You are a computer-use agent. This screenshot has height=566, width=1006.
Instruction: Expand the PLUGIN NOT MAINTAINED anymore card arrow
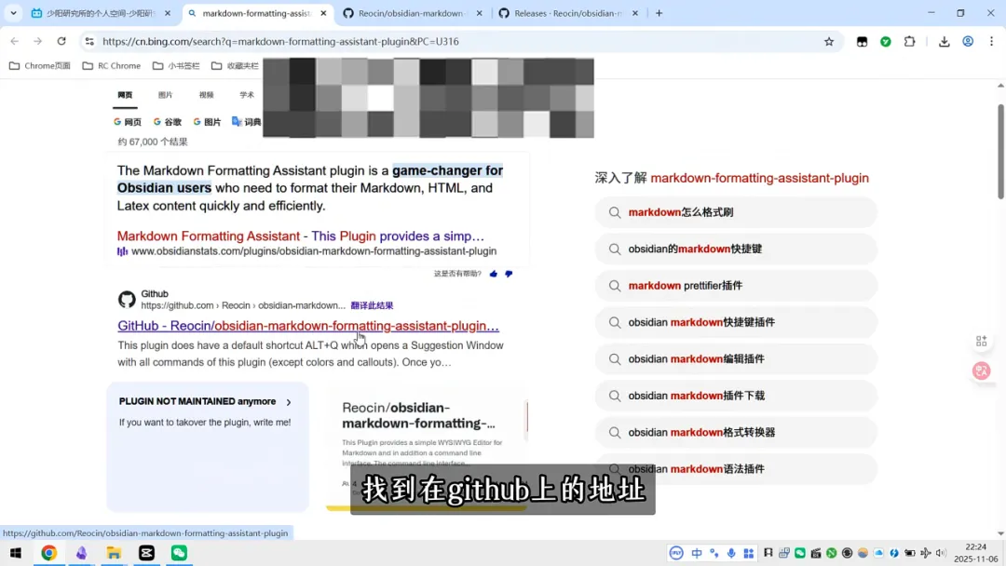click(287, 402)
